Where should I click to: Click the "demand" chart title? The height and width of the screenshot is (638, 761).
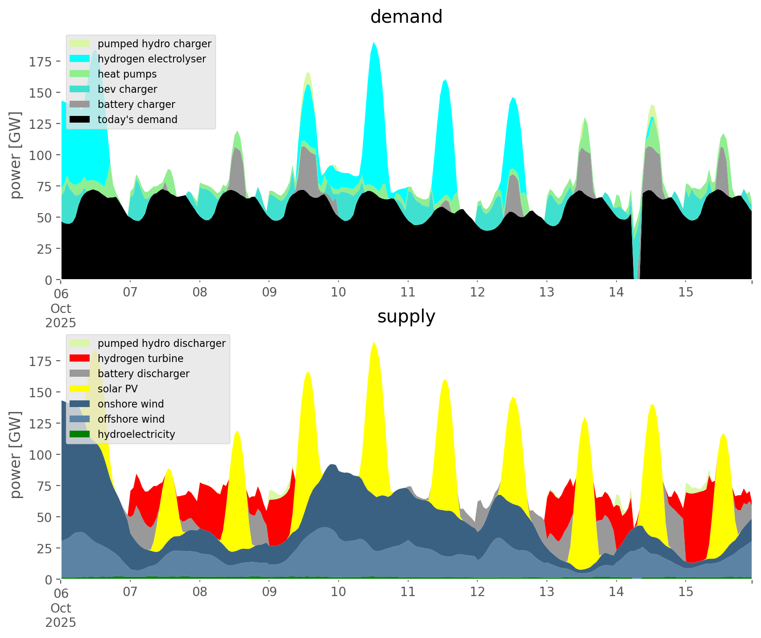(406, 17)
